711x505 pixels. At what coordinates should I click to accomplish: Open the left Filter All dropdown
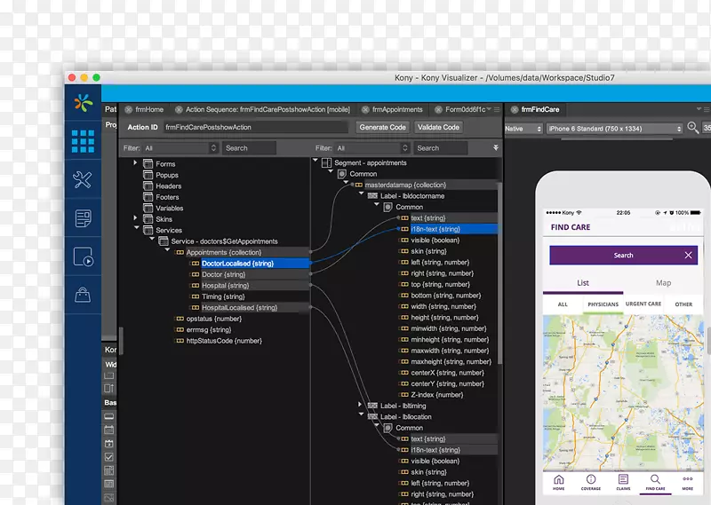180,148
